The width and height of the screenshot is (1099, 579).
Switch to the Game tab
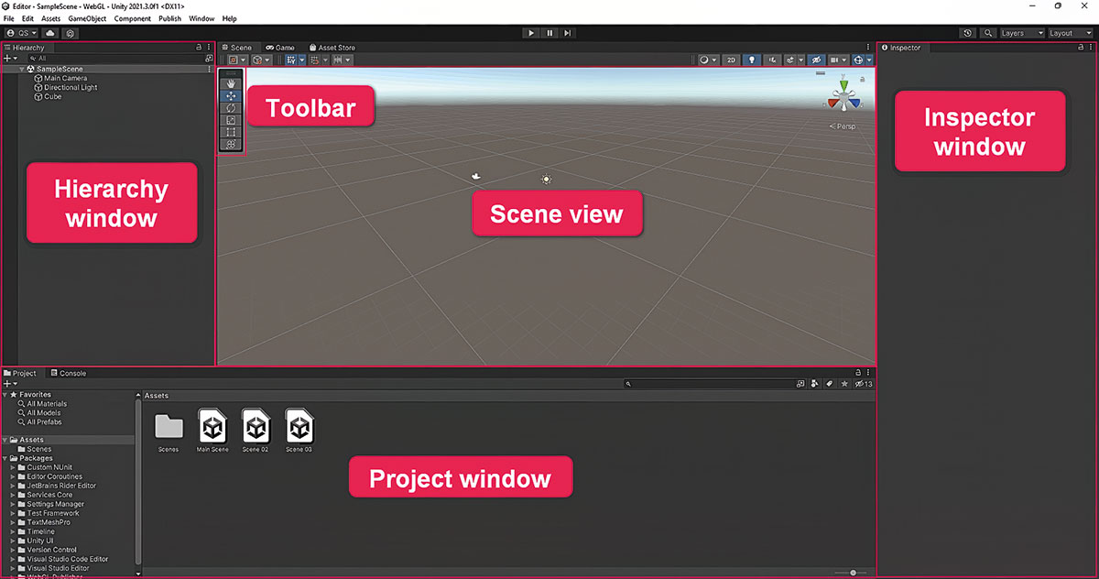click(x=280, y=48)
